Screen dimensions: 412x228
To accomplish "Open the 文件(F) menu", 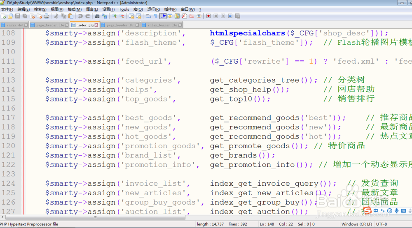I will coord(7,9).
